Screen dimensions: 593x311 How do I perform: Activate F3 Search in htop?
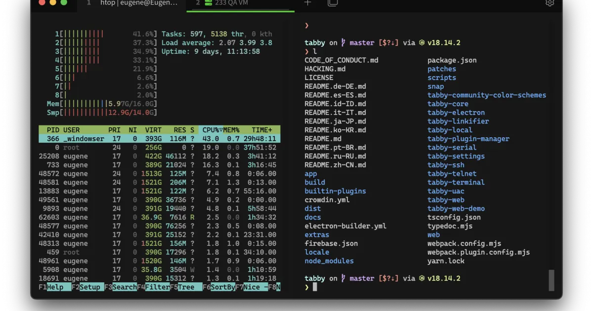pos(121,287)
